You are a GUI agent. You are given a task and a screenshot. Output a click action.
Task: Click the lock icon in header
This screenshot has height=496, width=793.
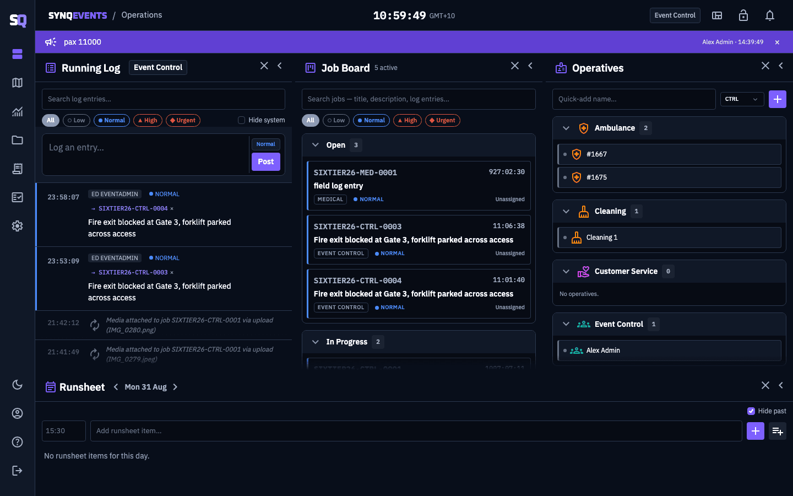pos(743,15)
